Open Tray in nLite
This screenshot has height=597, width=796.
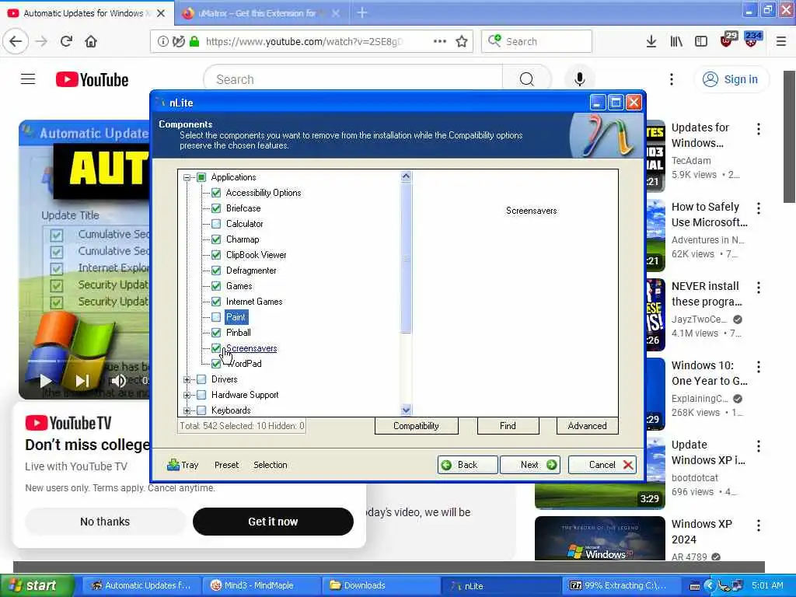[x=183, y=465]
